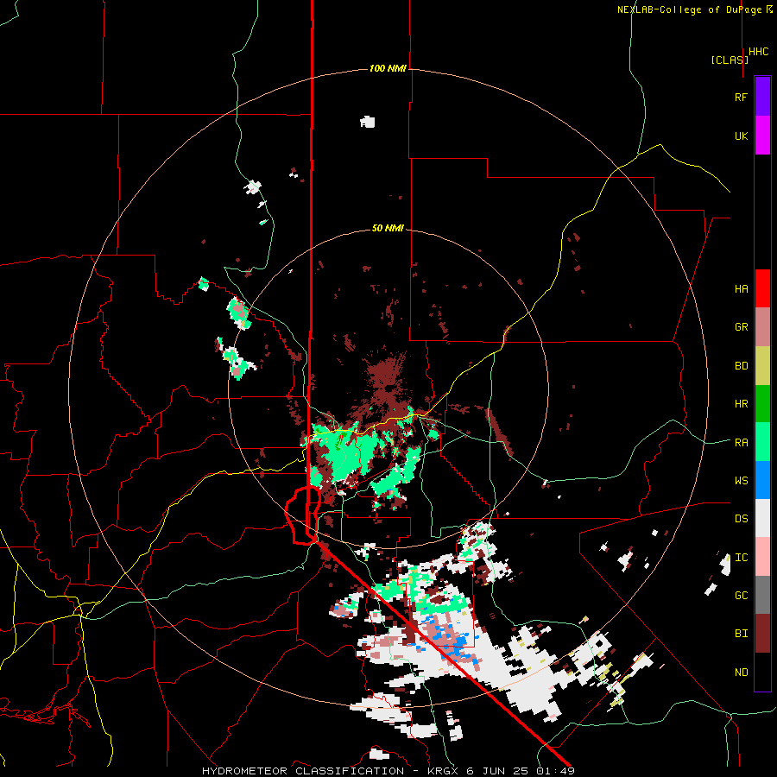Click the BI legend label text

coord(742,634)
